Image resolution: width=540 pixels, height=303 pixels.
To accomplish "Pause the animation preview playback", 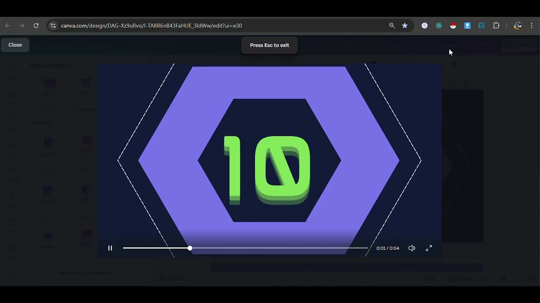I will [x=110, y=248].
